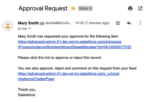Reply using the arrow icon
Viewport: 144px width, 102px height.
pos(129,23)
